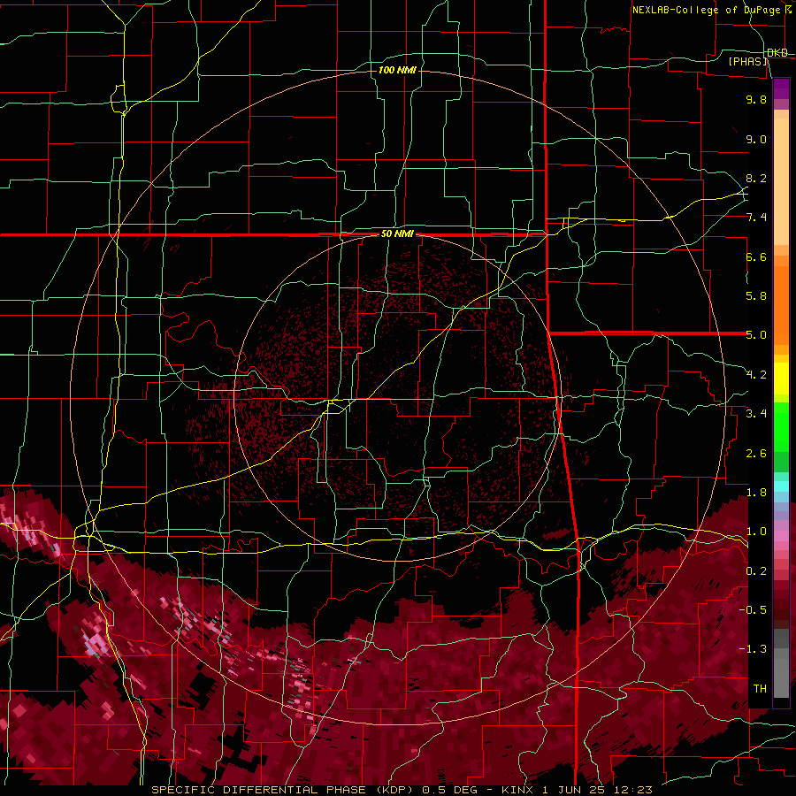Click the 9.0 scale value

[x=756, y=139]
